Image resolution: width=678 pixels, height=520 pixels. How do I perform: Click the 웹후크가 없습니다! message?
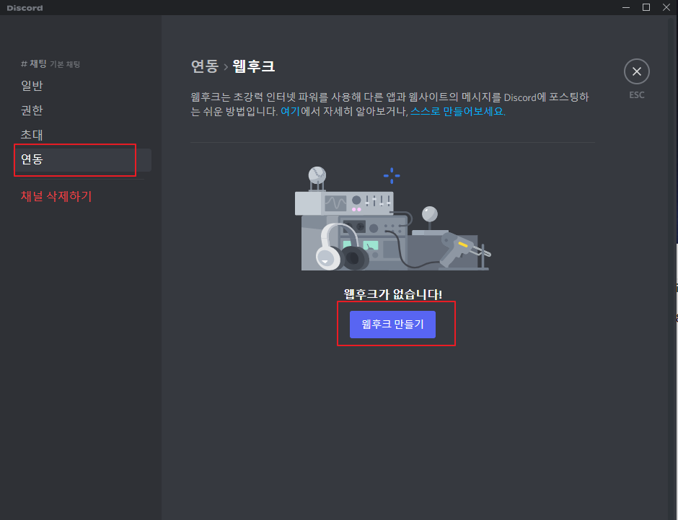[392, 294]
